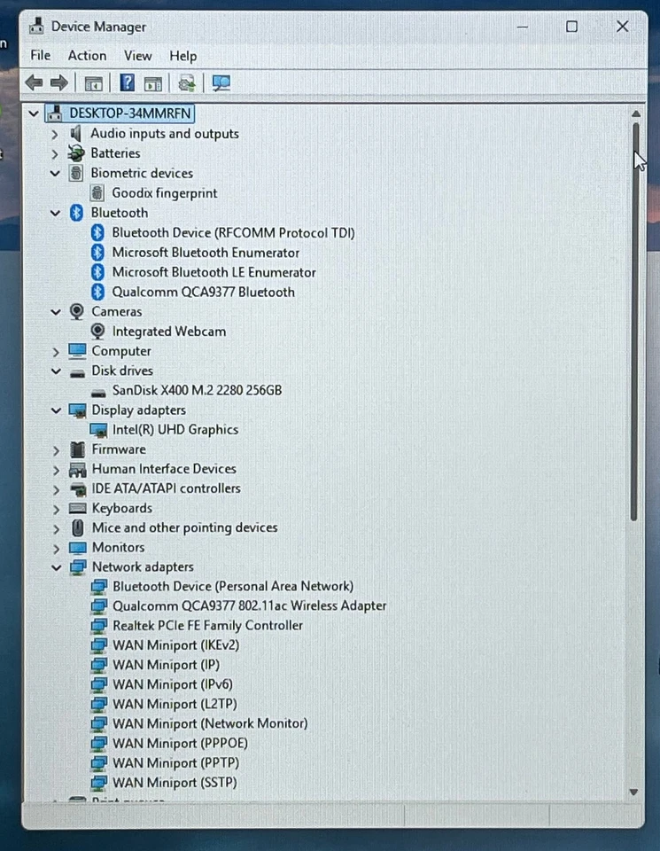This screenshot has height=851, width=660.
Task: Expand the Human Interface Devices category
Action: pos(56,470)
